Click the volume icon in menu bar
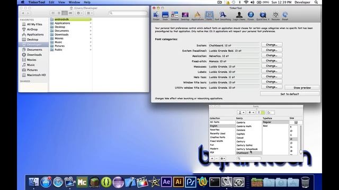This screenshot has width=339, height=190. coord(252,2)
